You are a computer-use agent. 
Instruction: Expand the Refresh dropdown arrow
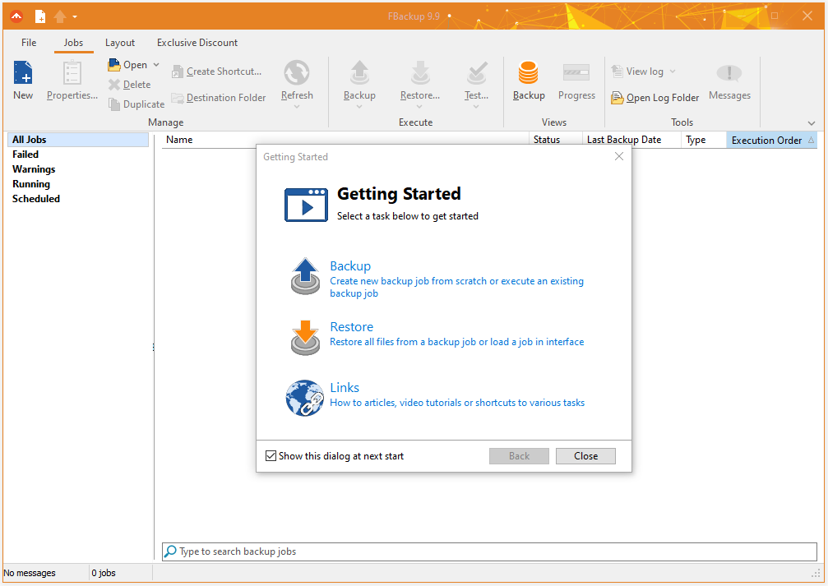[x=297, y=107]
